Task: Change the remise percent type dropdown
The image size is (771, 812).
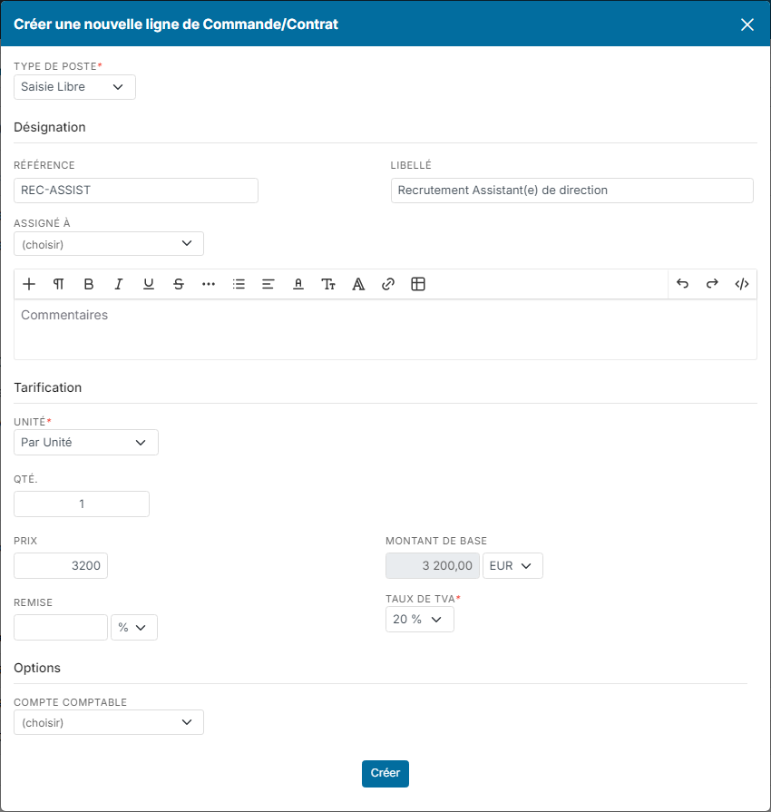Action: click(x=134, y=628)
